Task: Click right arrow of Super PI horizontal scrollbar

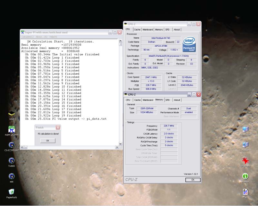Action: coord(117,147)
